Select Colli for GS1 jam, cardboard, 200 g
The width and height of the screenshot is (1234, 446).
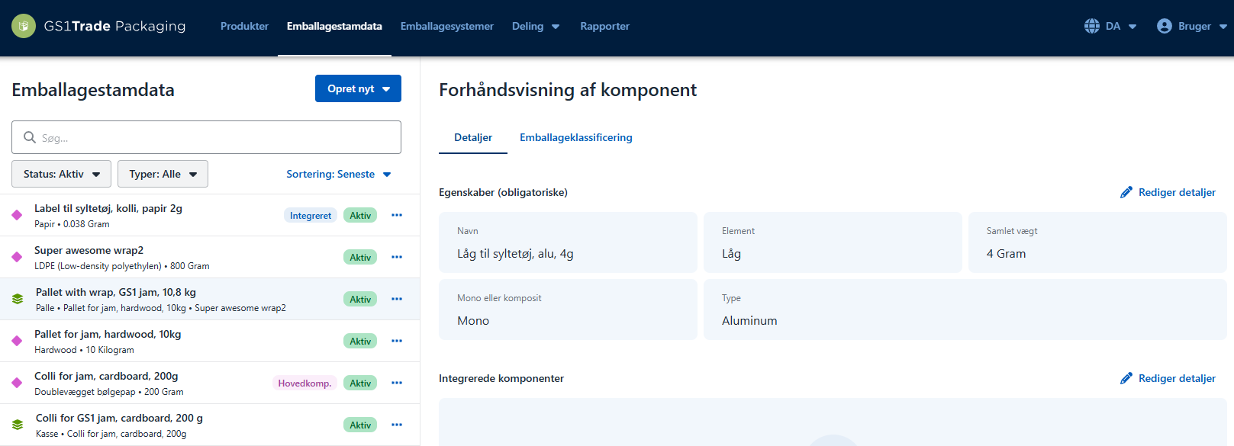pos(119,418)
